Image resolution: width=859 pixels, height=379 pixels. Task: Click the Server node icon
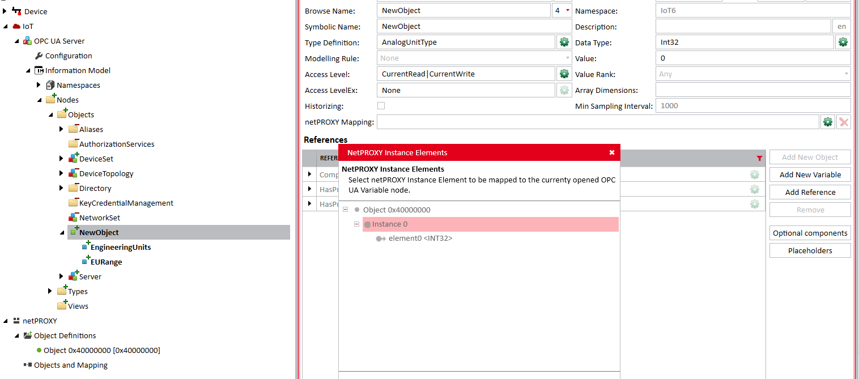[73, 276]
